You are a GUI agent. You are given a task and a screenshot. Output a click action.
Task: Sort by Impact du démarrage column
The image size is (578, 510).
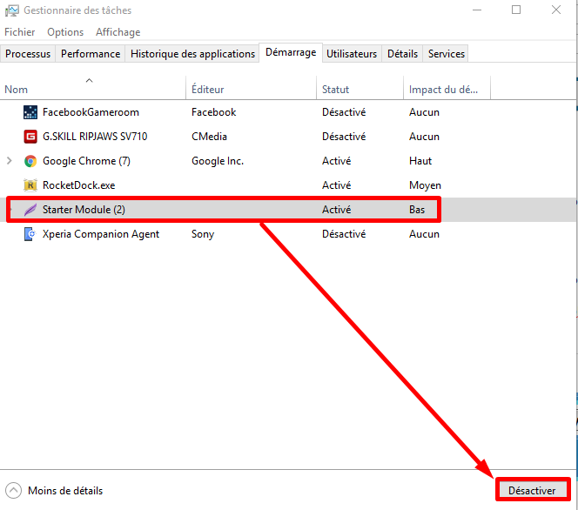[x=447, y=89]
